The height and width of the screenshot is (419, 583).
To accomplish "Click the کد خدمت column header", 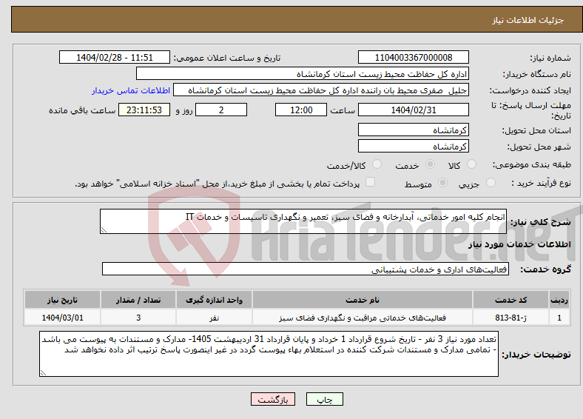I will pyautogui.click(x=511, y=300).
